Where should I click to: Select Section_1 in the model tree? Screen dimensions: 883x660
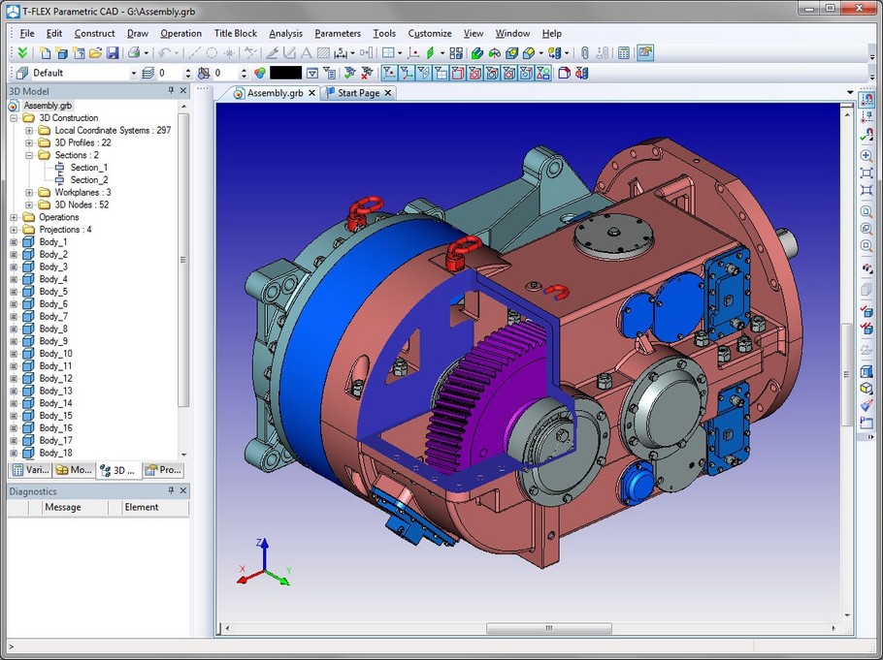(x=88, y=168)
